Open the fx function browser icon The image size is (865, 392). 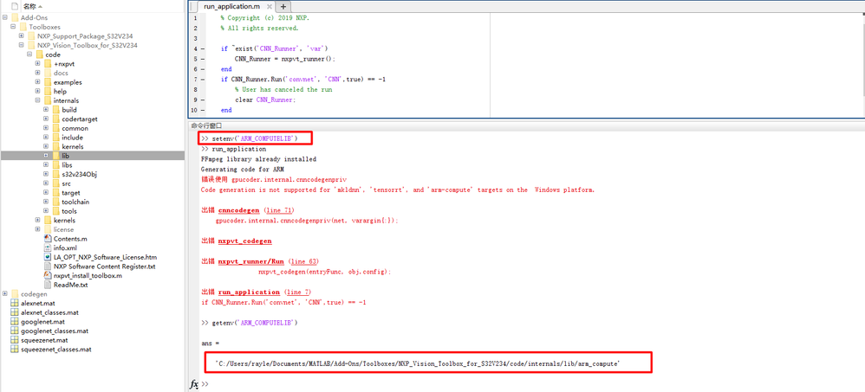(x=194, y=383)
